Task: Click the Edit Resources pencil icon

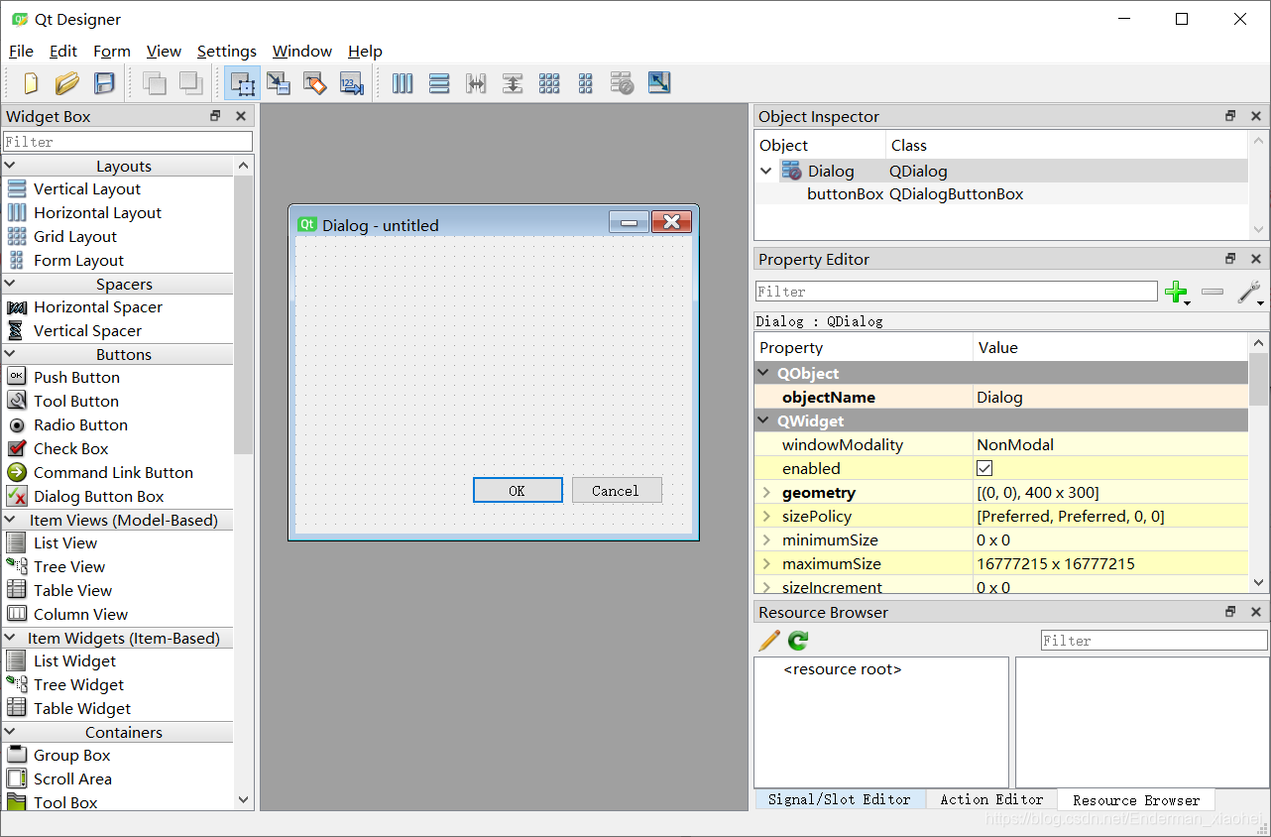Action: pos(769,640)
